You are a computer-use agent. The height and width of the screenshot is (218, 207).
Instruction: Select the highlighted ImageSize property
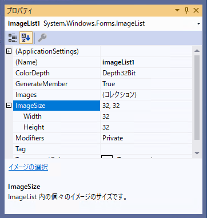point(57,106)
